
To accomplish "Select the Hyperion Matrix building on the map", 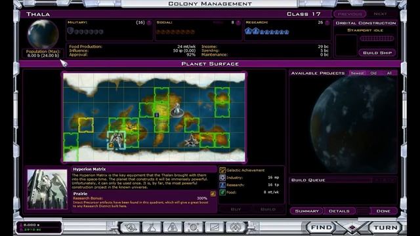I will (116, 140).
